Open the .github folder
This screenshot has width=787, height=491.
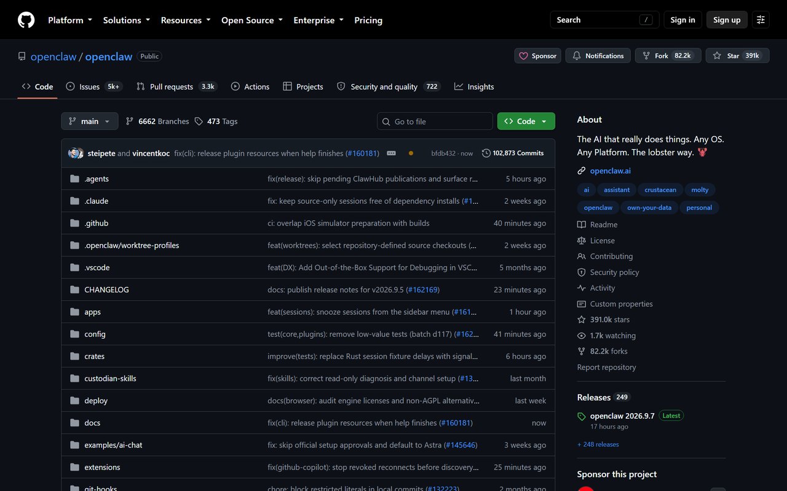pyautogui.click(x=96, y=223)
